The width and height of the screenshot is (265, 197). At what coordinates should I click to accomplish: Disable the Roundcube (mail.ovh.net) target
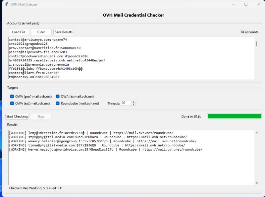[58, 103]
